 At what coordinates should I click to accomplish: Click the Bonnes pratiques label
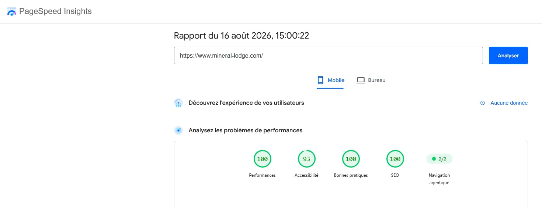[351, 175]
